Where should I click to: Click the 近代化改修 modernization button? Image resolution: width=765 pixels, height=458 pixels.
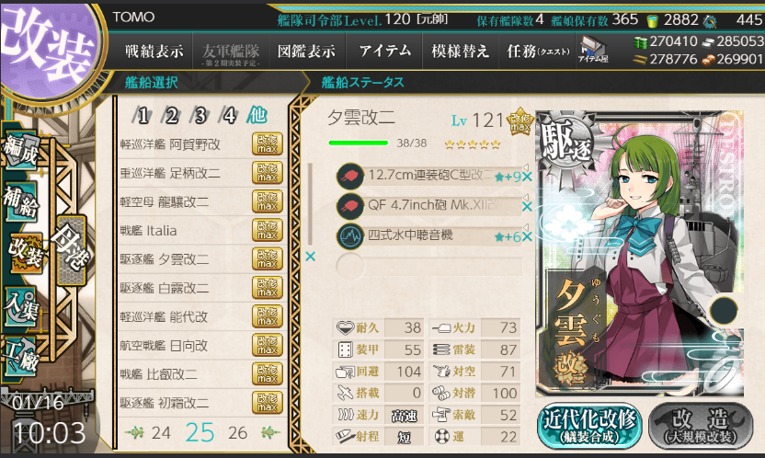pos(590,425)
